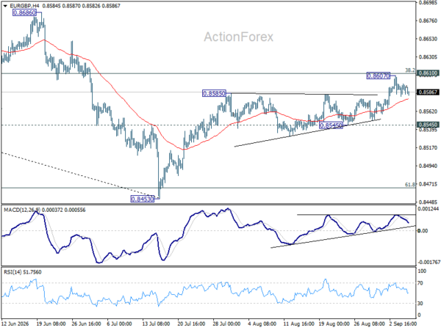Select the 38.2 Fibonacci retracement label
The width and height of the screenshot is (441, 330).
coord(410,70)
